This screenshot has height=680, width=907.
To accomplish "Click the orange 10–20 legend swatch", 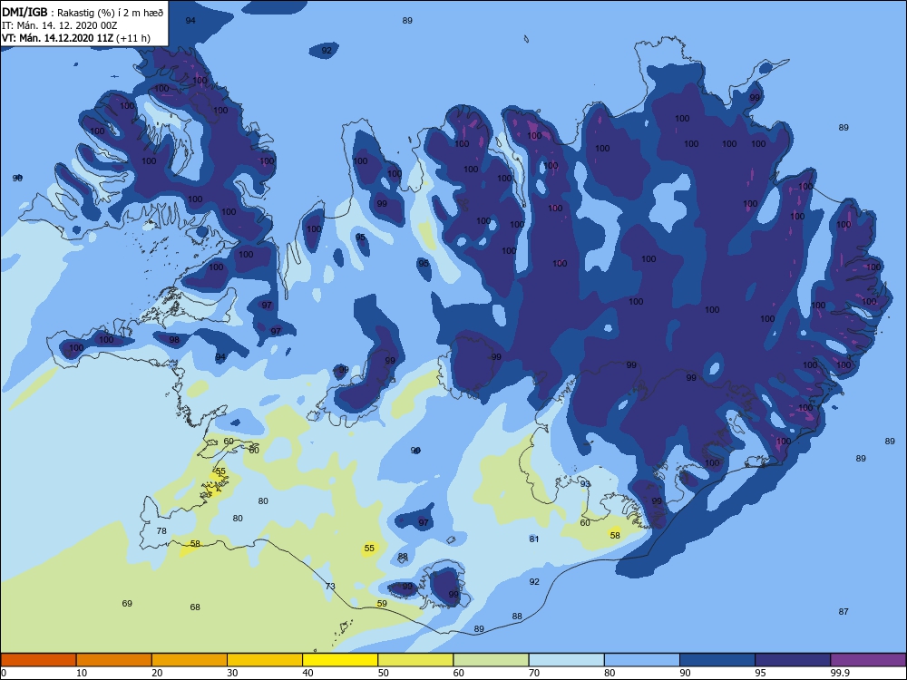I will 114,660.
